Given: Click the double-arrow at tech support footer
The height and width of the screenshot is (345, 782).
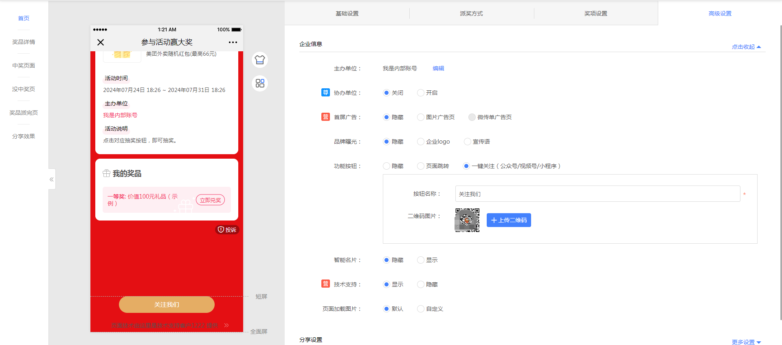Looking at the screenshot, I should coord(226,325).
